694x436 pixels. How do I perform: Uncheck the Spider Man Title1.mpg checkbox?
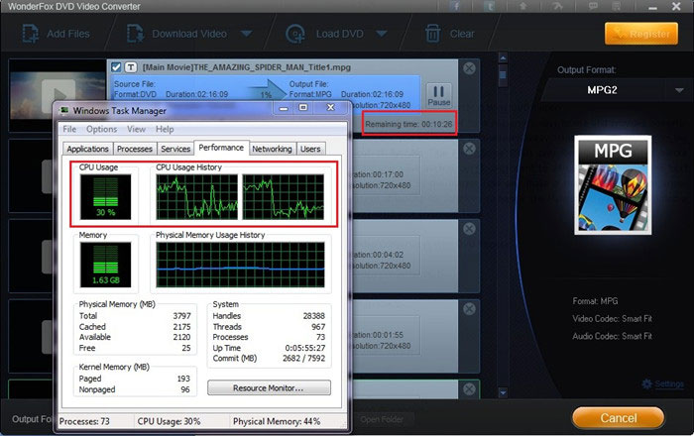116,67
